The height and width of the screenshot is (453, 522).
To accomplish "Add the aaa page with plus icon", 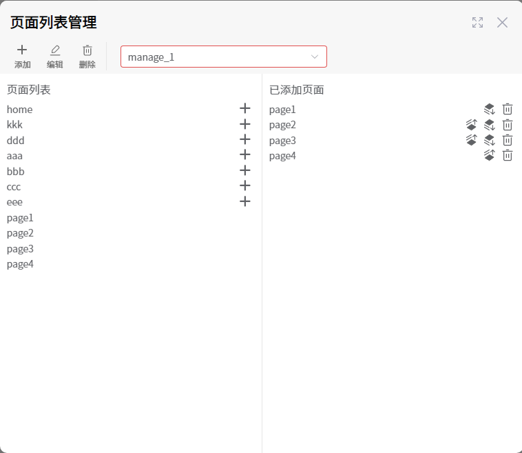I will (x=245, y=154).
